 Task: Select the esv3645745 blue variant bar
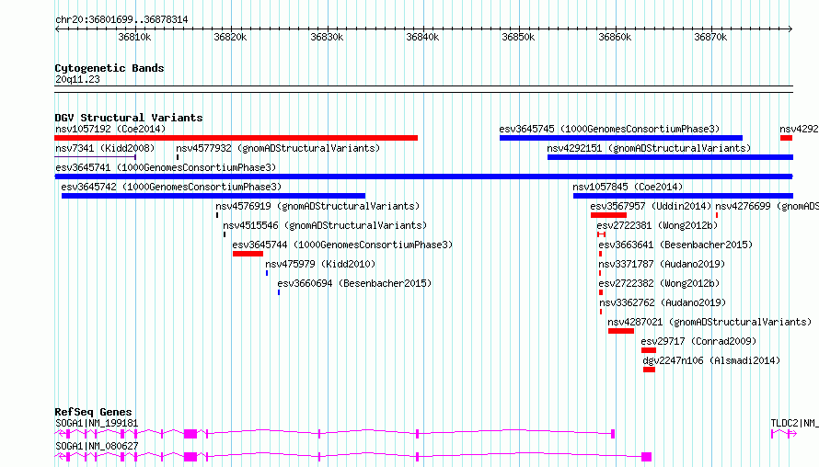(x=621, y=138)
